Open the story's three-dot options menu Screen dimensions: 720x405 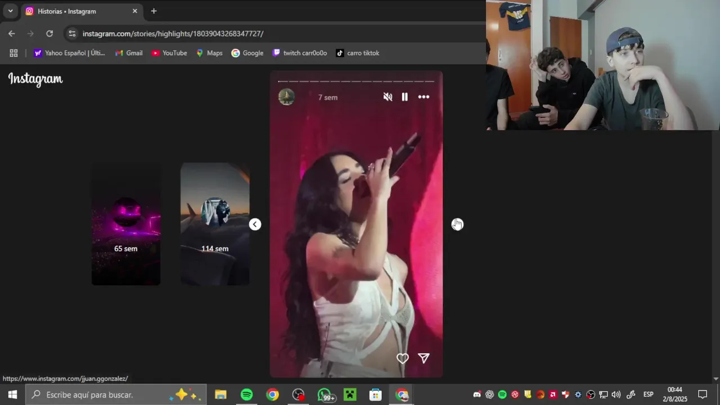click(424, 97)
